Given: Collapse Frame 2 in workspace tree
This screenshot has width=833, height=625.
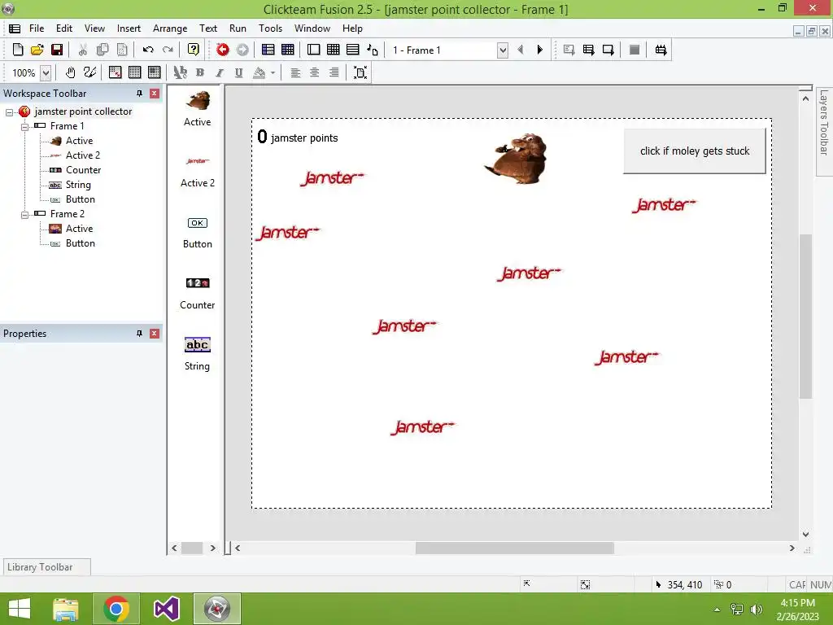Looking at the screenshot, I should [x=24, y=215].
